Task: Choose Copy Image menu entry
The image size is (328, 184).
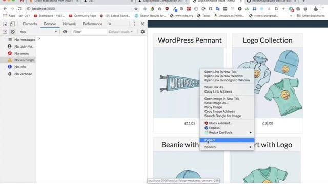Action: click(x=227, y=107)
